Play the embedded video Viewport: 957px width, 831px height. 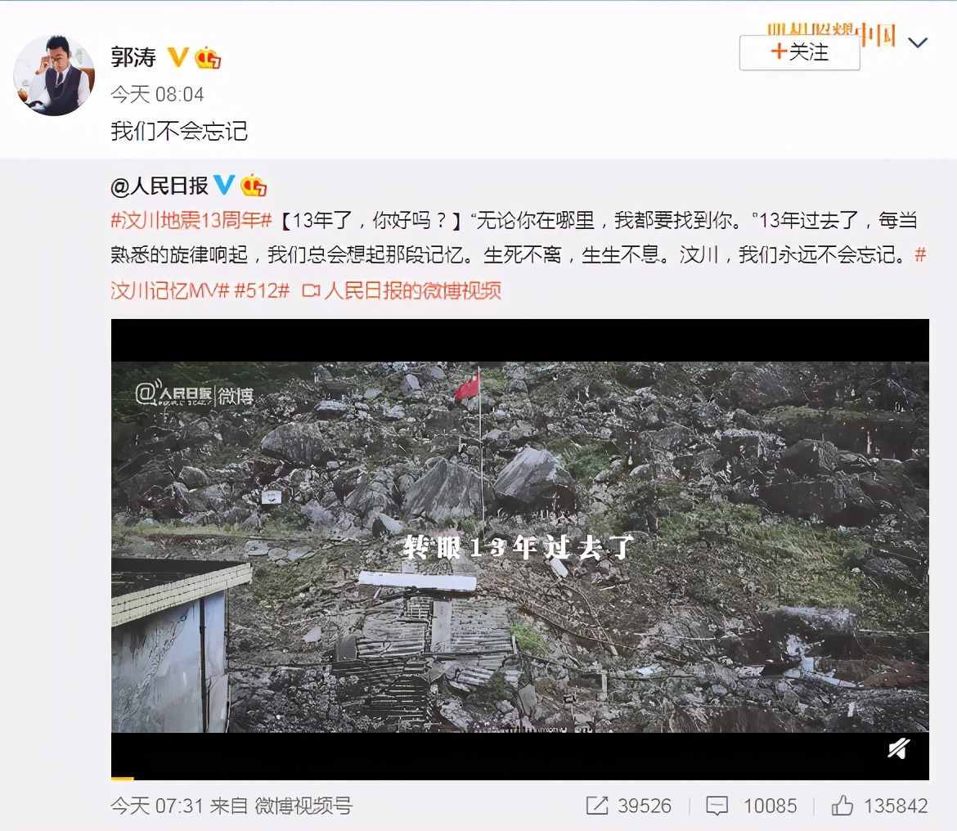point(520,547)
